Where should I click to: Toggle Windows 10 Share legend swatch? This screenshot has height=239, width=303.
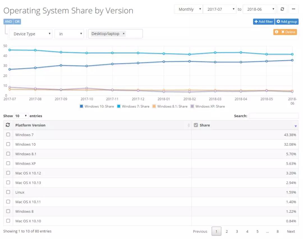tap(81, 106)
